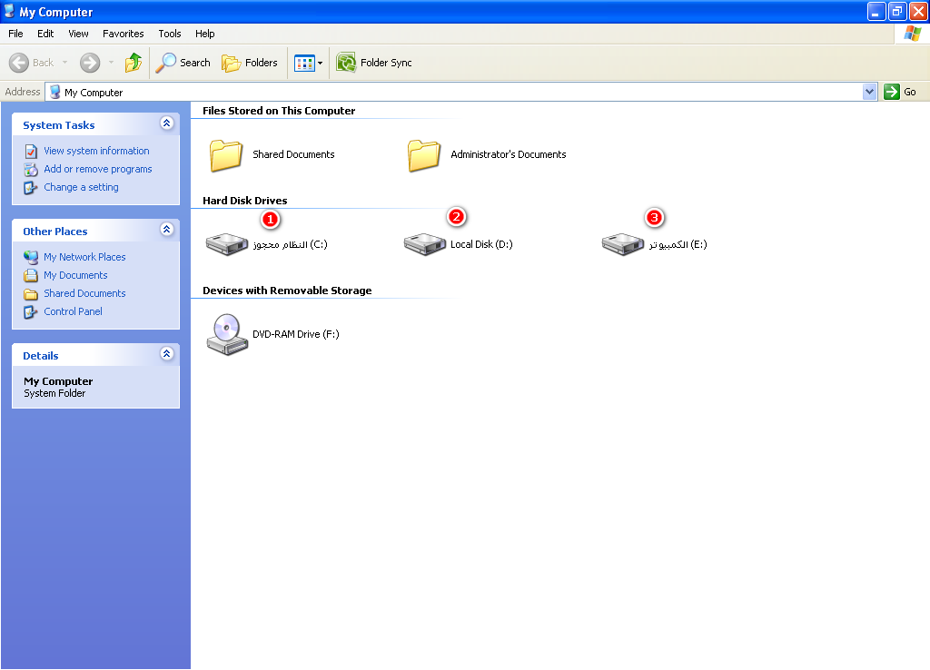Select the Local Disk D: drive icon
Screen dimensions: 930x670
tap(425, 243)
